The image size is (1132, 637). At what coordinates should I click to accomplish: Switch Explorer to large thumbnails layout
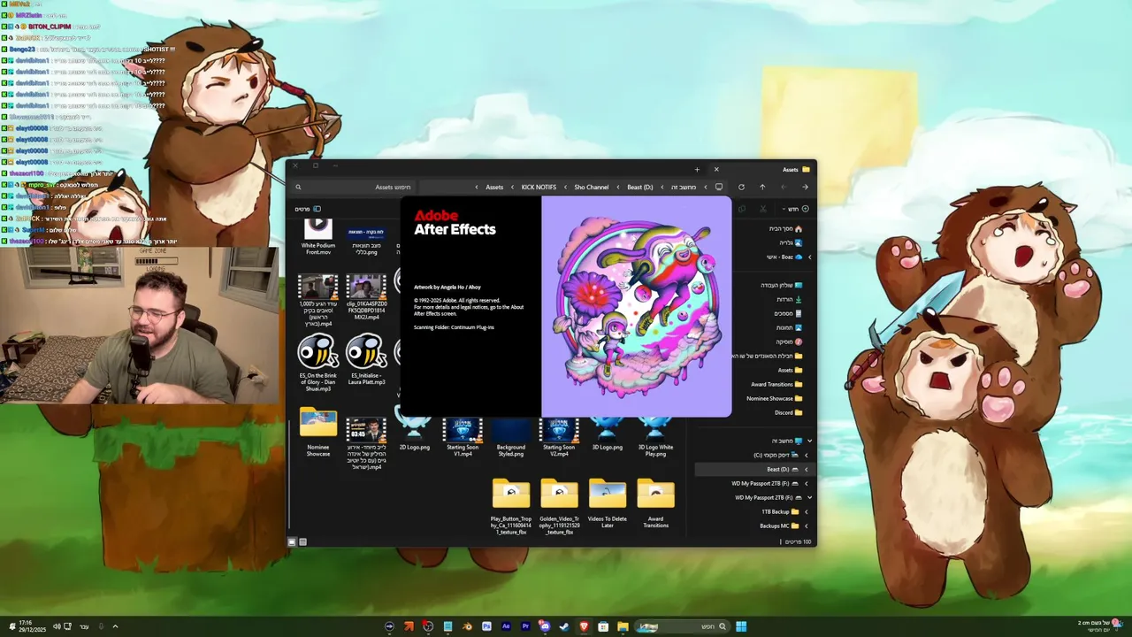coord(292,541)
